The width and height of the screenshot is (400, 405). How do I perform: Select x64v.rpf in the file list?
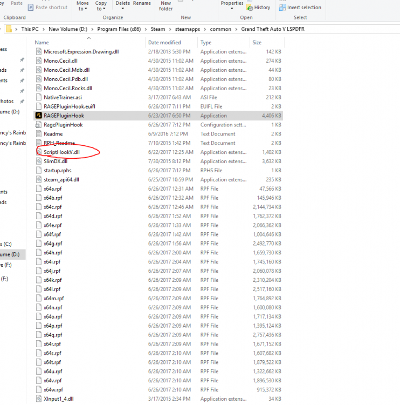point(158,381)
